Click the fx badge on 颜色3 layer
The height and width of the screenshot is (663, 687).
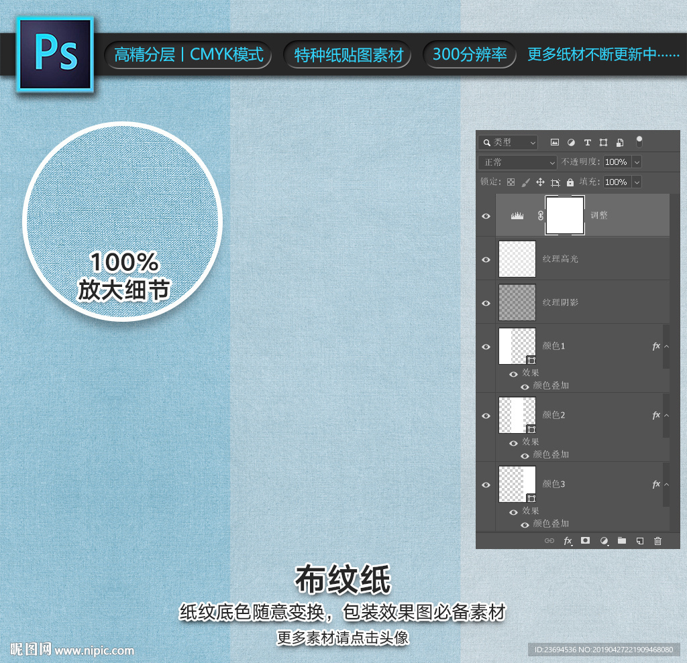tap(656, 484)
